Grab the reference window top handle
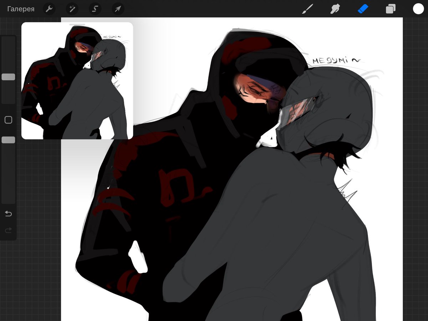 click(x=77, y=24)
